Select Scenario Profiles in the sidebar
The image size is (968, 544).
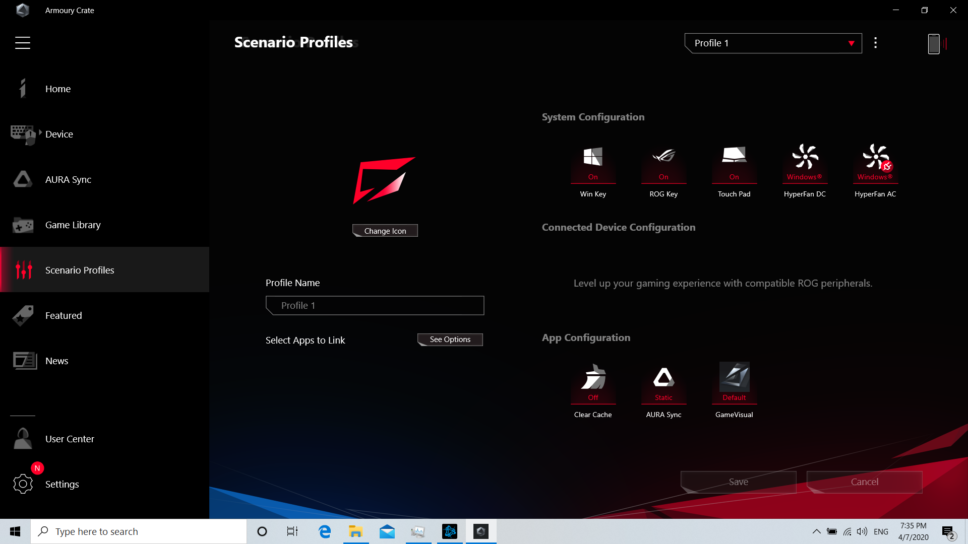click(x=104, y=269)
